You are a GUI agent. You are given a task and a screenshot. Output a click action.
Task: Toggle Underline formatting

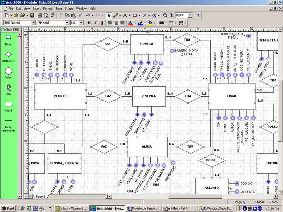pos(102,23)
